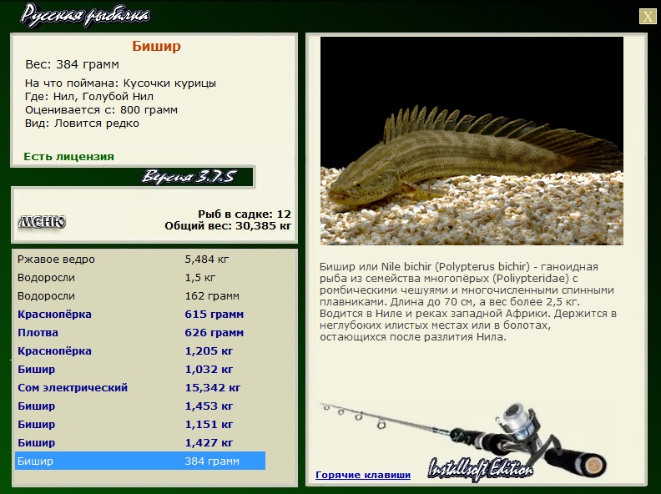Click the bichir fish photo
The image size is (661, 494).
(472, 141)
